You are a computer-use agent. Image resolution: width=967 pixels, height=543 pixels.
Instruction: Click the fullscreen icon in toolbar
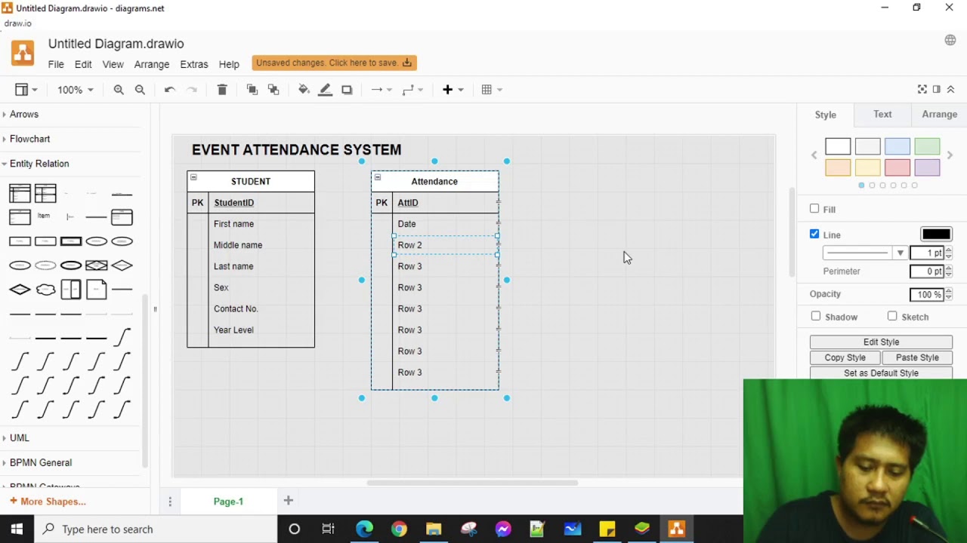click(922, 89)
